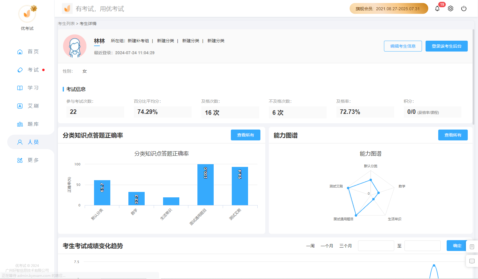This screenshot has width=478, height=279.
Task: Click the 测试艾刷 94.4 bar
Action: click(240, 186)
